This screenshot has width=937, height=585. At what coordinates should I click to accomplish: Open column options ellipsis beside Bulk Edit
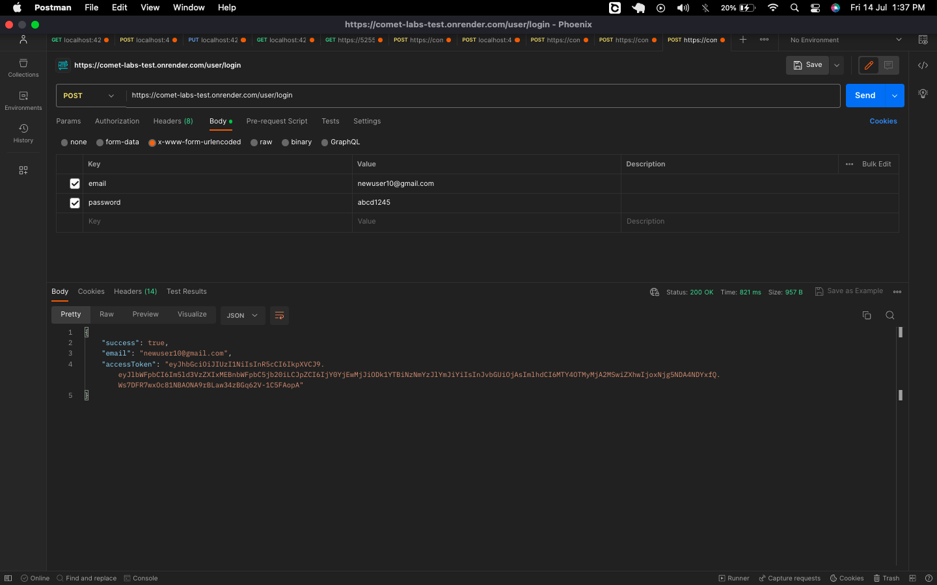coord(849,164)
